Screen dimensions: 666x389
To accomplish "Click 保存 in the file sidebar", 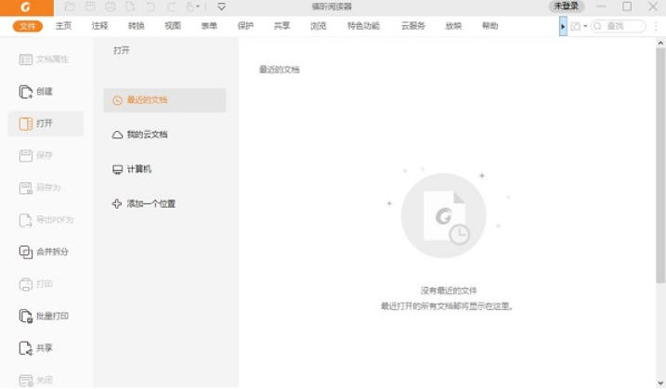I will [x=45, y=155].
